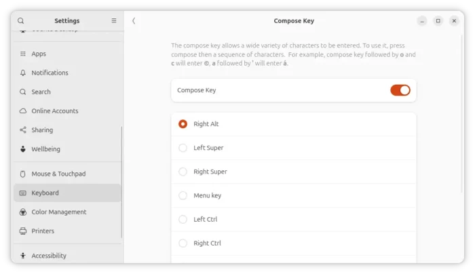Open Mouse & Touchpad settings

click(x=67, y=174)
